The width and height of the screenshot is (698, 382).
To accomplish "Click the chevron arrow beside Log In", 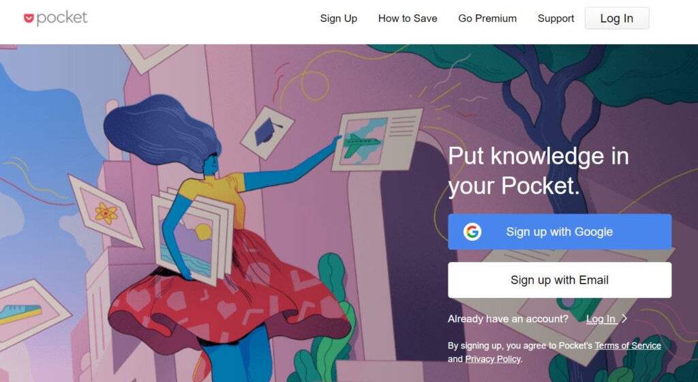I will (624, 319).
